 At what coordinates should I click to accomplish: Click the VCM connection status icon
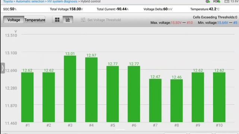(217, 1)
